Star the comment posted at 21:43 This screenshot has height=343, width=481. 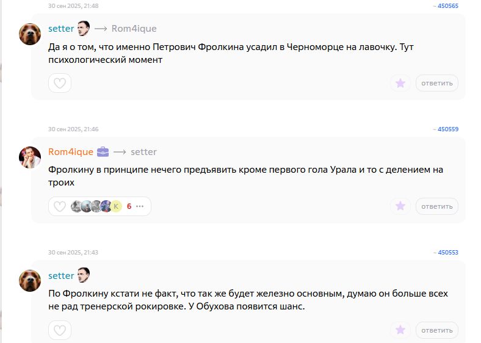(400, 330)
